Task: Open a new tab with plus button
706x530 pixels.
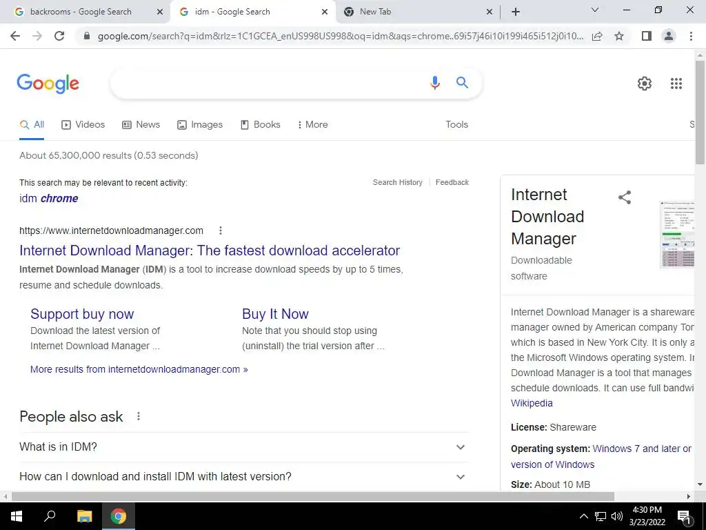Action: 516,12
